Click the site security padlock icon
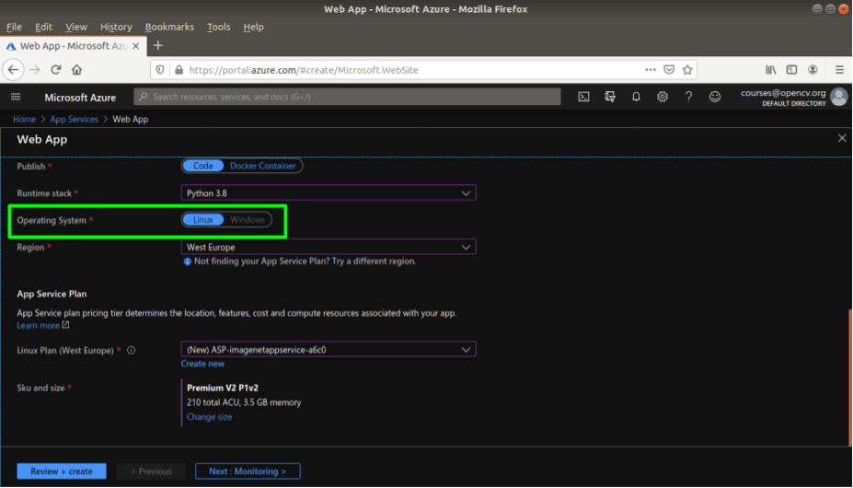Screen dimensions: 853x488 179,70
